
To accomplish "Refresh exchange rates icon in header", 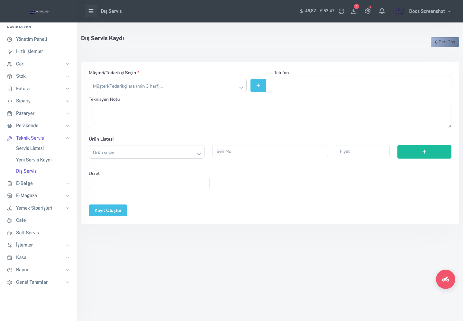I will coord(341,11).
